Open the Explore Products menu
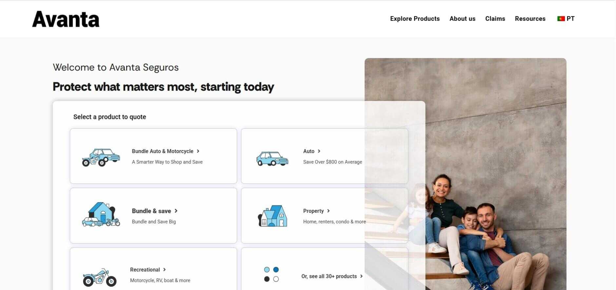This screenshot has width=616, height=290. 415,19
